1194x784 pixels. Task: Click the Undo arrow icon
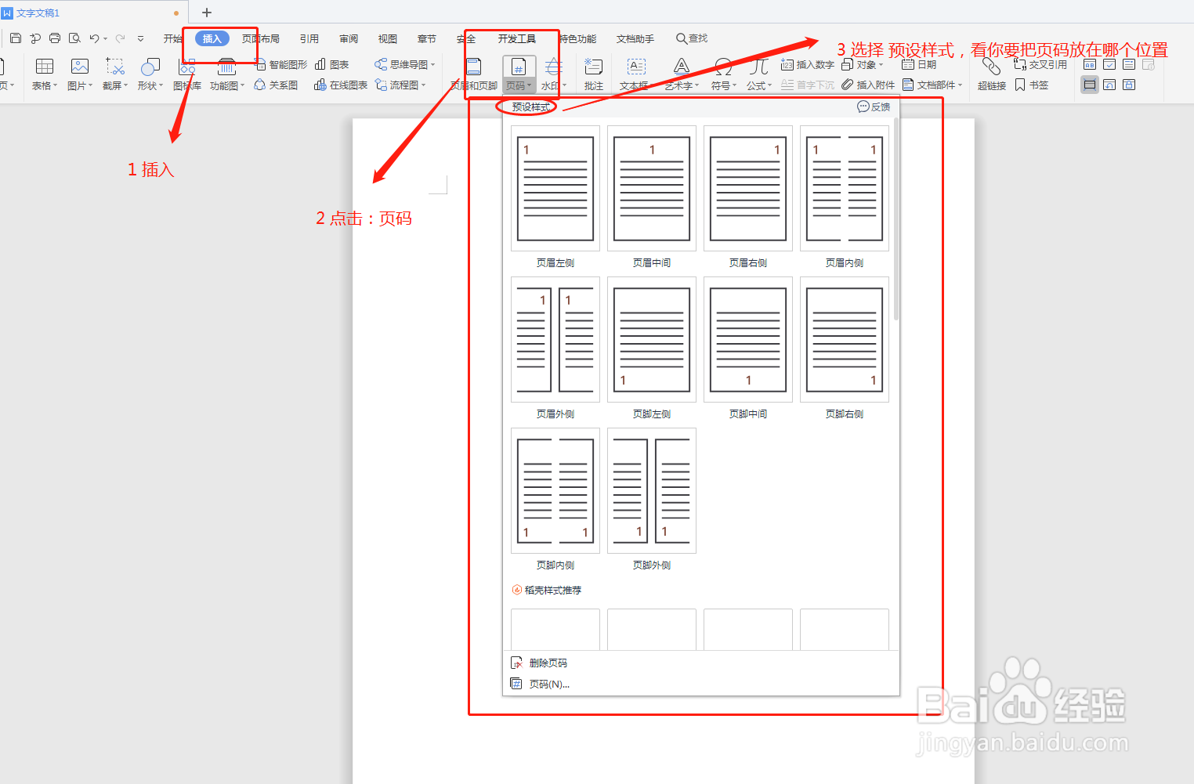click(94, 38)
